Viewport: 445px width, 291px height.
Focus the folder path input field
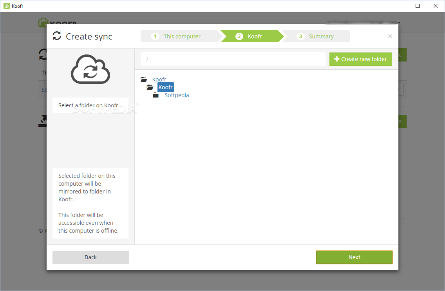[233, 59]
